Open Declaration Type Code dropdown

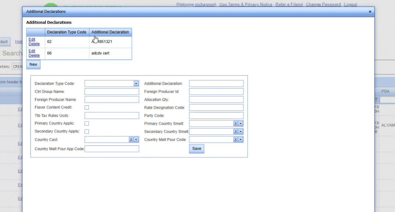(136, 84)
